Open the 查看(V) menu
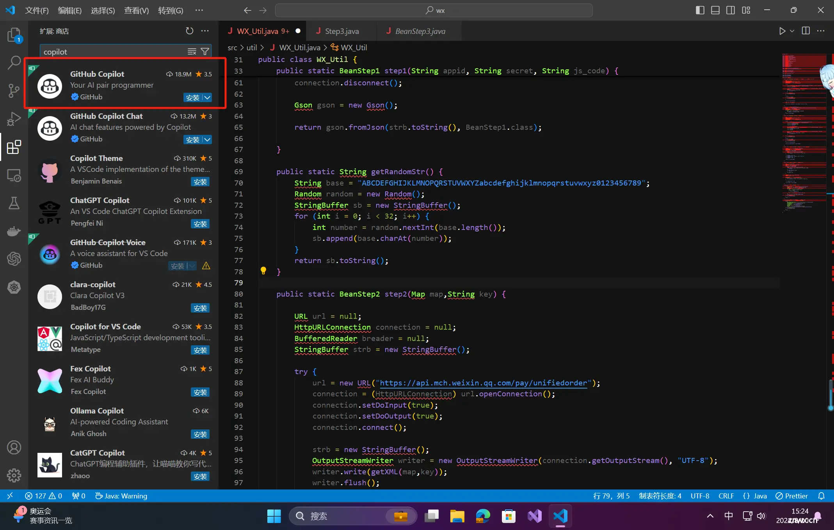This screenshot has height=530, width=834. (136, 10)
